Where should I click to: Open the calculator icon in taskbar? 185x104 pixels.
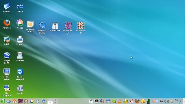click(x=38, y=101)
